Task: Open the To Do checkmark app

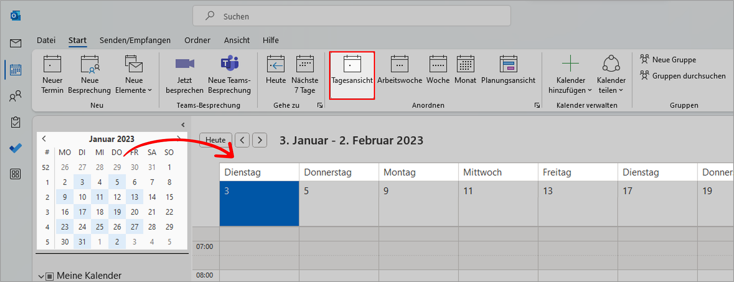Action: tap(16, 148)
